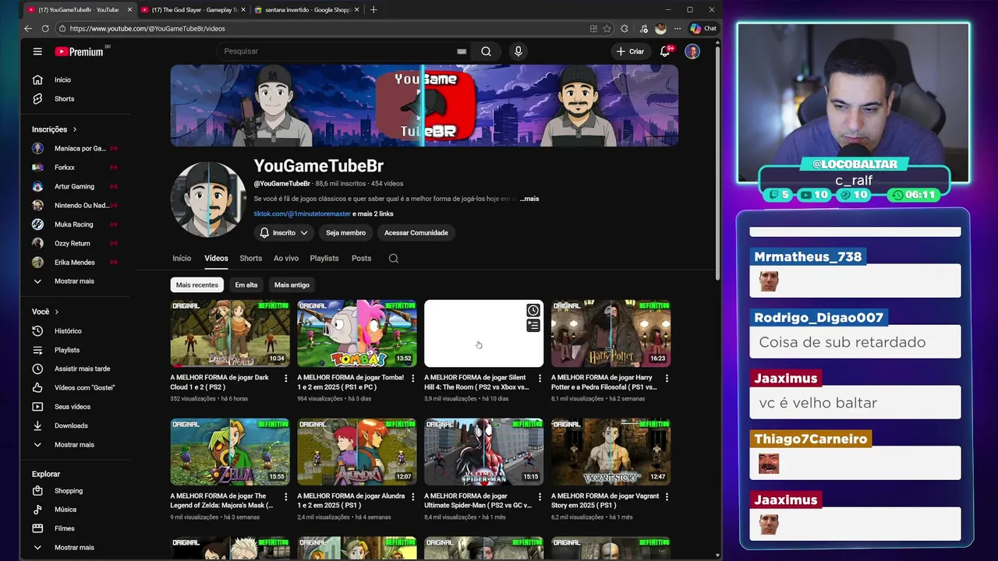
Task: Expand Mostrar mais under Inscrições
Action: (x=74, y=281)
